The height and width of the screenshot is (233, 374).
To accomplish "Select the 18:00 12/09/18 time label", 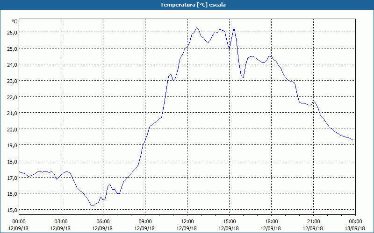I will [x=271, y=225].
